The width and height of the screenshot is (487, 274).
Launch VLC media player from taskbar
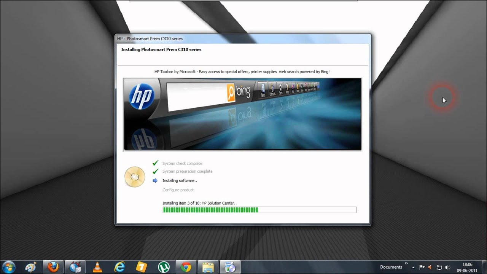pos(98,267)
